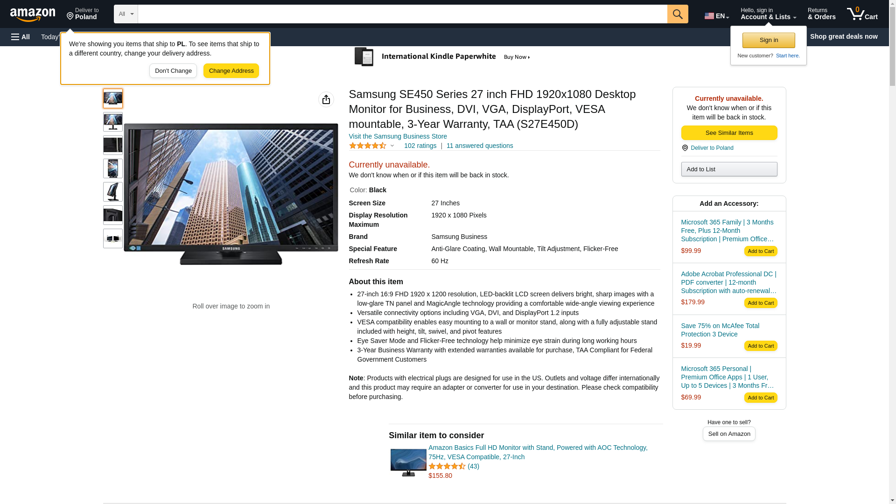Screen dimensions: 896x504
Task: Click Don't Change button
Action: pyautogui.click(x=173, y=71)
